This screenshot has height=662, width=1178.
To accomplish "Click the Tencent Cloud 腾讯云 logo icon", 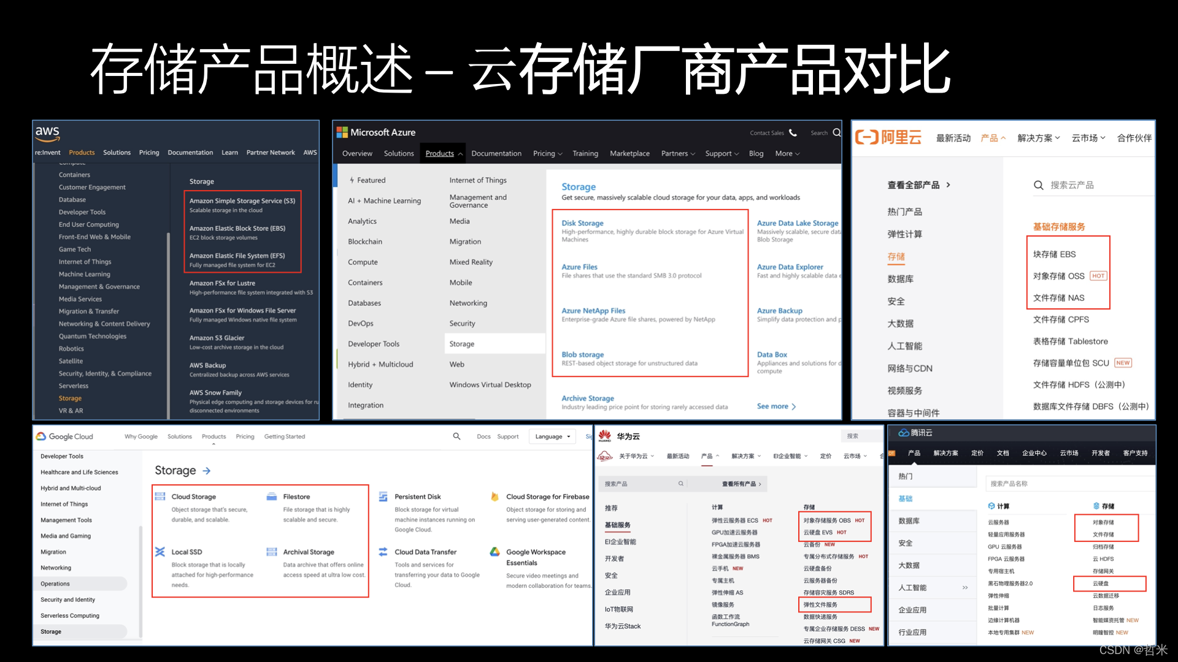I will [903, 433].
